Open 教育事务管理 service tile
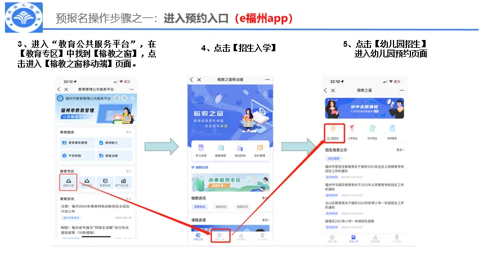The image size is (483, 272). point(77,142)
